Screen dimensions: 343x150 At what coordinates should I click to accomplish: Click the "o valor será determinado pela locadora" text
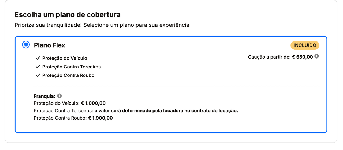pos(166,111)
